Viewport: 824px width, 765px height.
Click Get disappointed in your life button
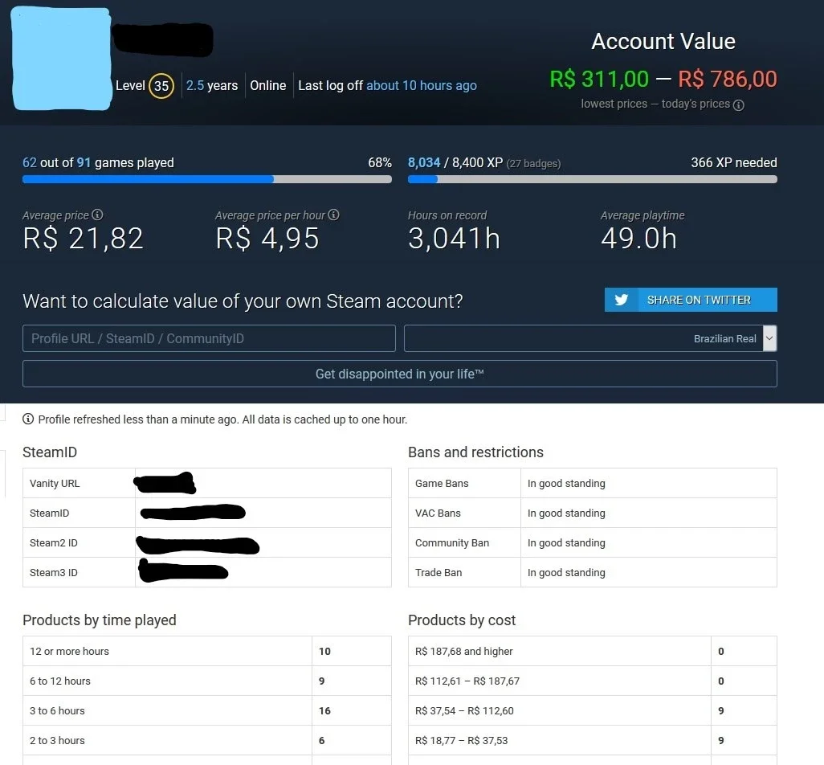point(399,374)
